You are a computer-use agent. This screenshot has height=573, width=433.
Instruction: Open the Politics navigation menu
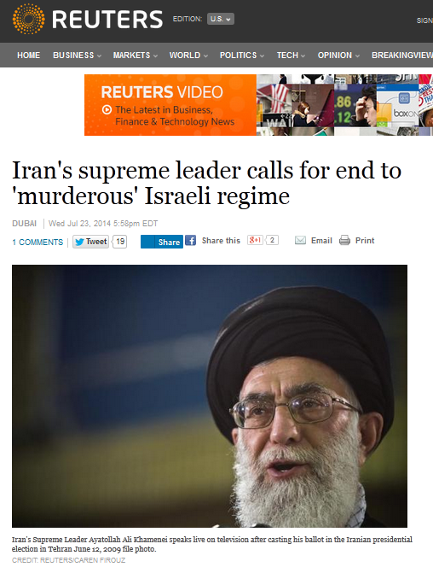click(242, 56)
